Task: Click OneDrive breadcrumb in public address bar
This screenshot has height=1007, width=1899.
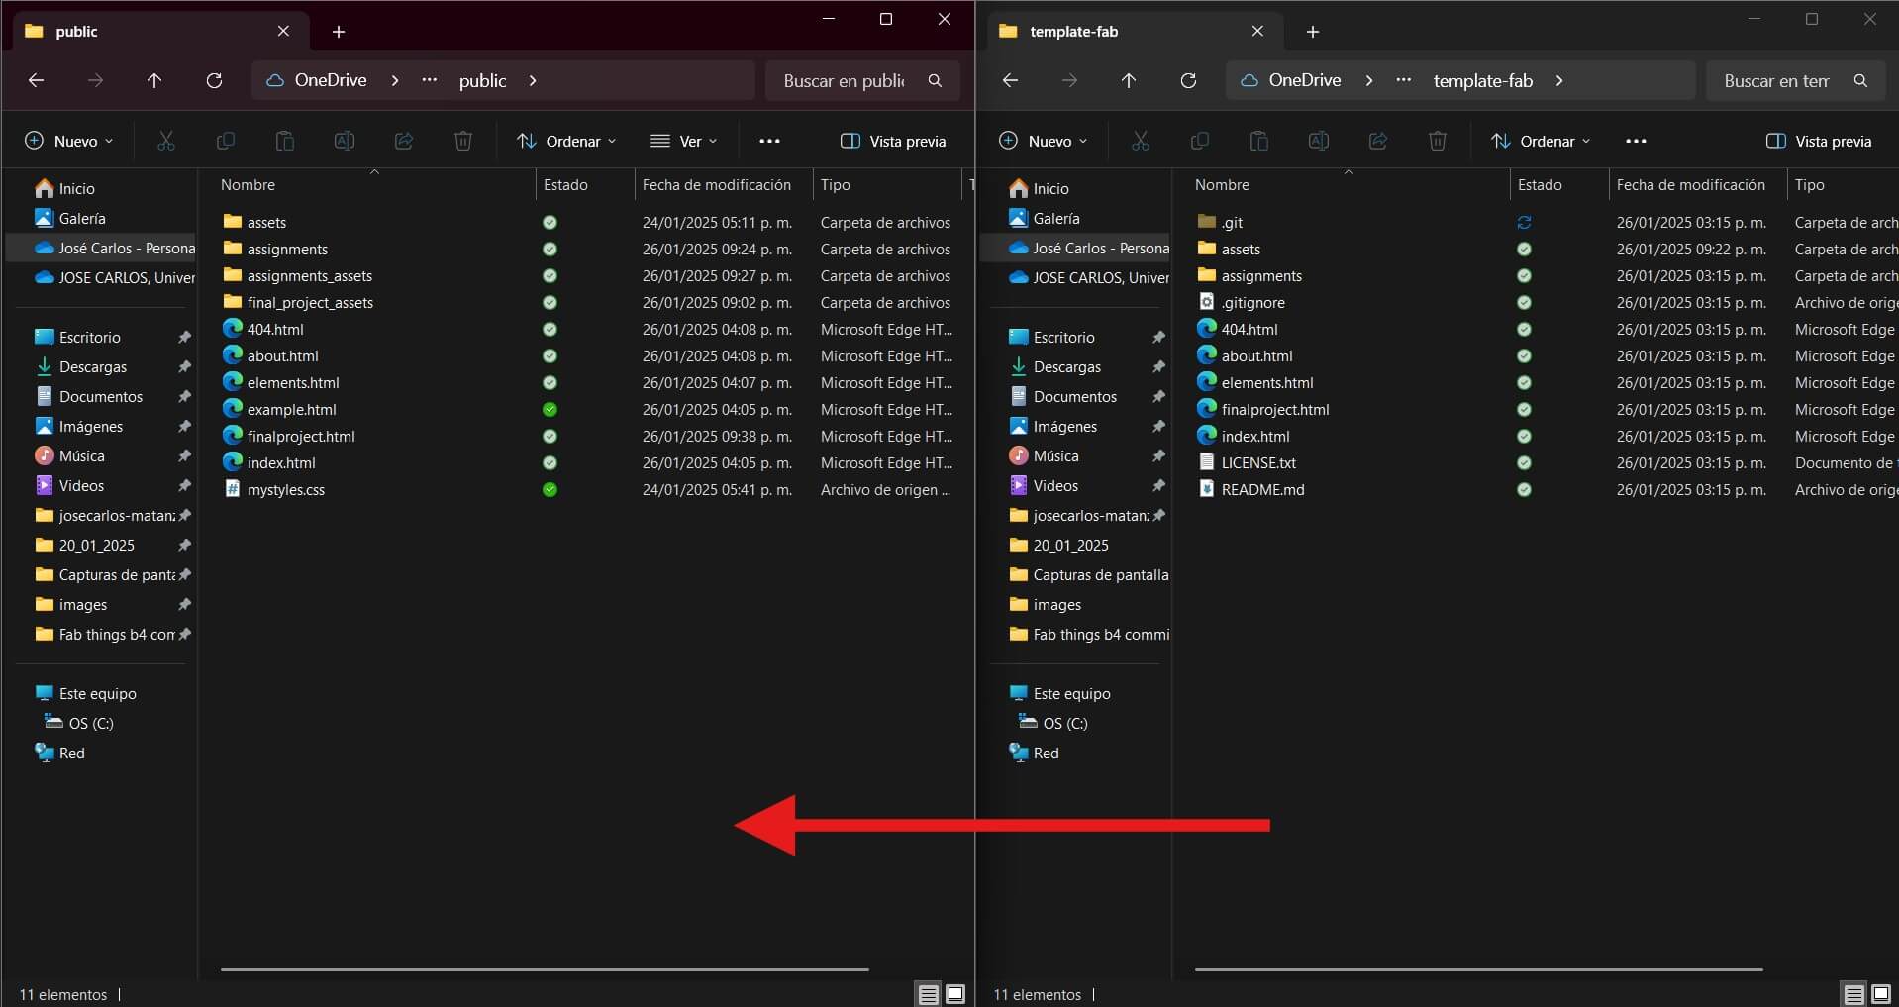Action: (x=331, y=80)
